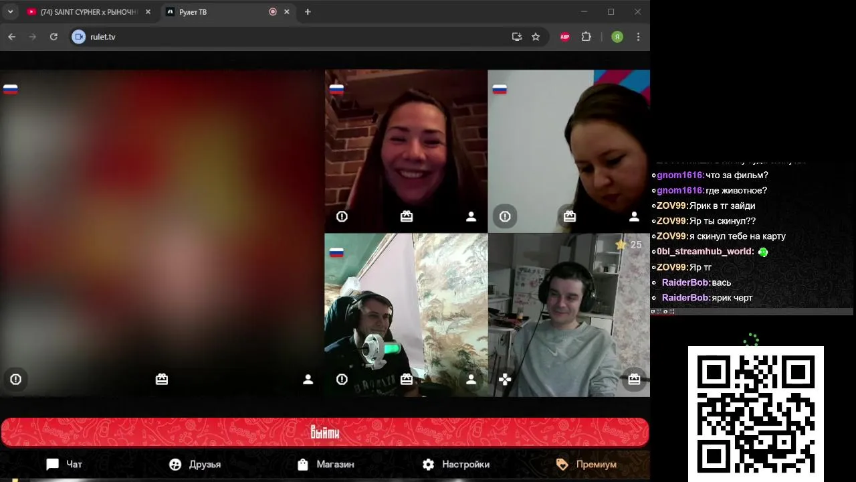Send a gift to the white-green headset user
This screenshot has width=856, height=482.
click(407, 380)
